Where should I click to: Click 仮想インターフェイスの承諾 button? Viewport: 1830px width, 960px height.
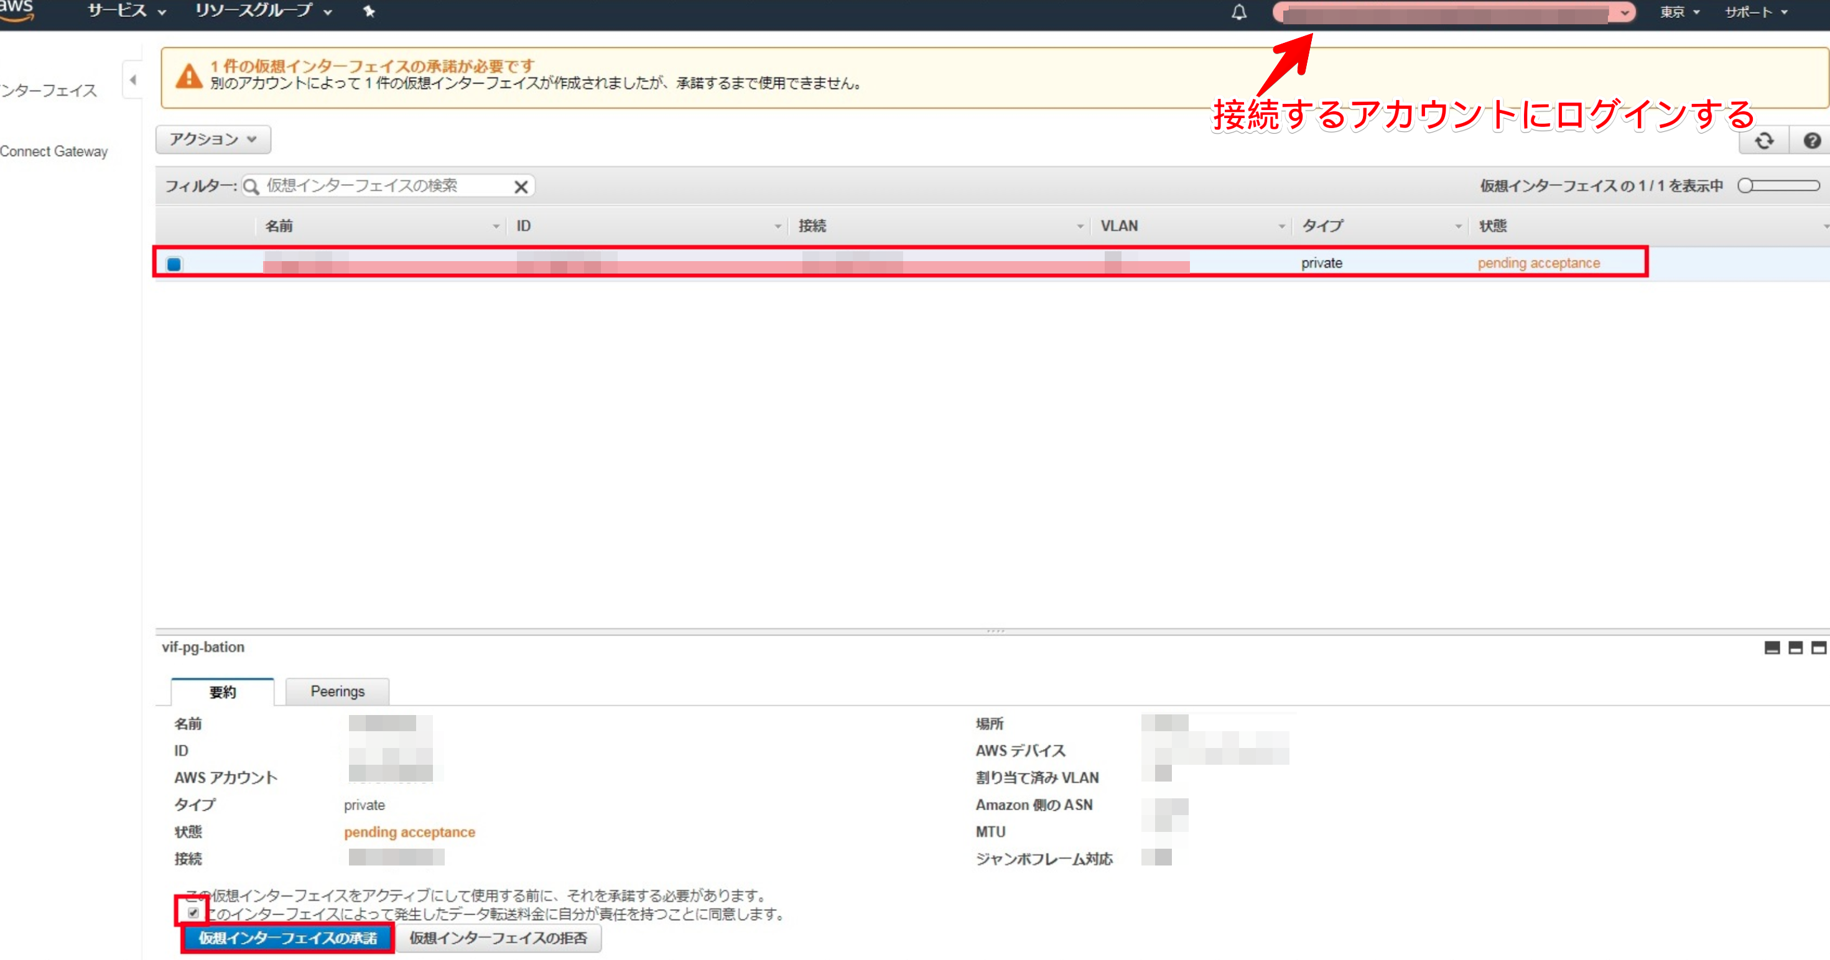(287, 938)
